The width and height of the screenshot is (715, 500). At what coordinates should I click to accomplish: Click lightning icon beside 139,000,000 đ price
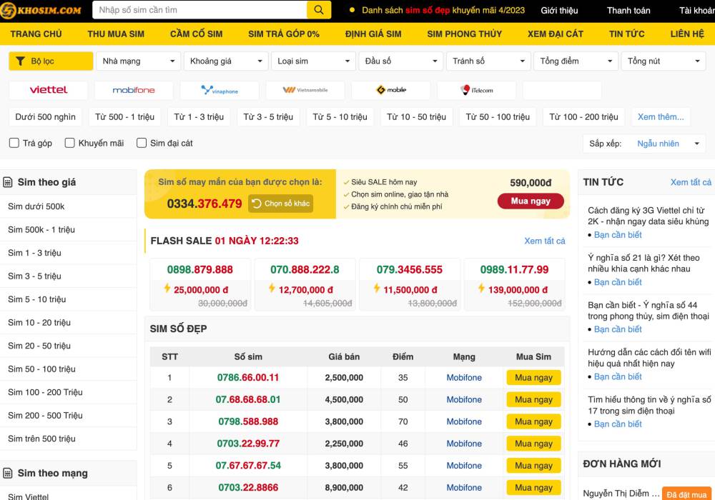coord(481,289)
